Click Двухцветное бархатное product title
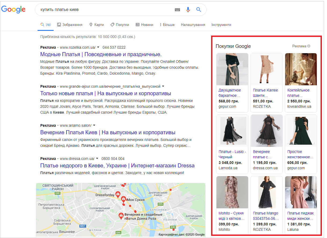Screen dimensions: 327x238 (230, 93)
